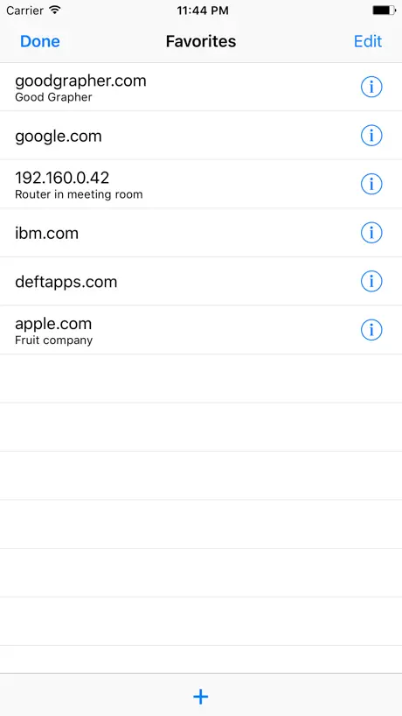Image resolution: width=402 pixels, height=716 pixels.
Task: Open info for ibm.com
Action: (371, 233)
